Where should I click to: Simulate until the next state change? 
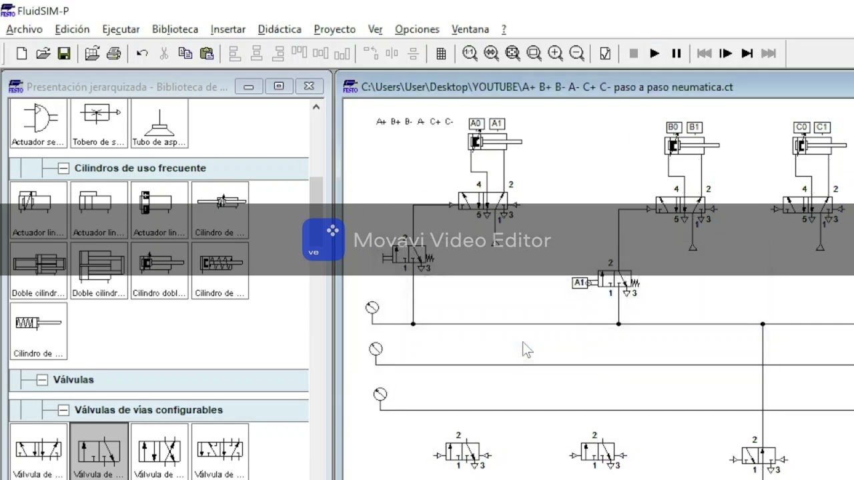[x=747, y=53]
